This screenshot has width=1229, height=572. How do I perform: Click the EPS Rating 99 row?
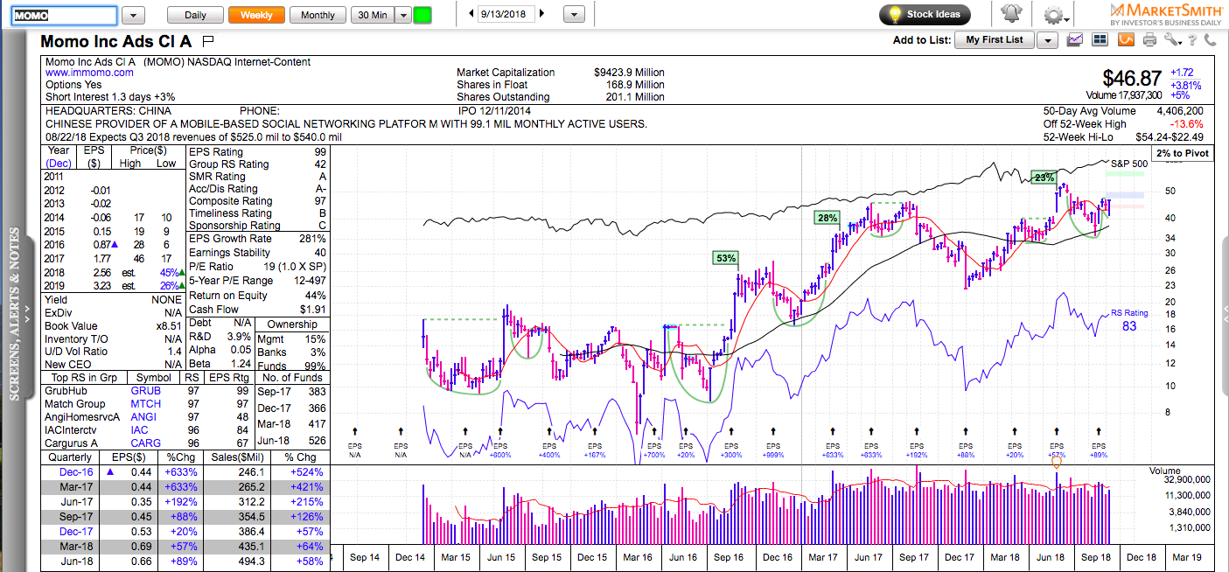(259, 152)
